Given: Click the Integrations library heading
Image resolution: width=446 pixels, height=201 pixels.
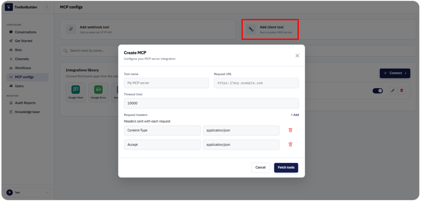Looking at the screenshot, I should [x=82, y=70].
